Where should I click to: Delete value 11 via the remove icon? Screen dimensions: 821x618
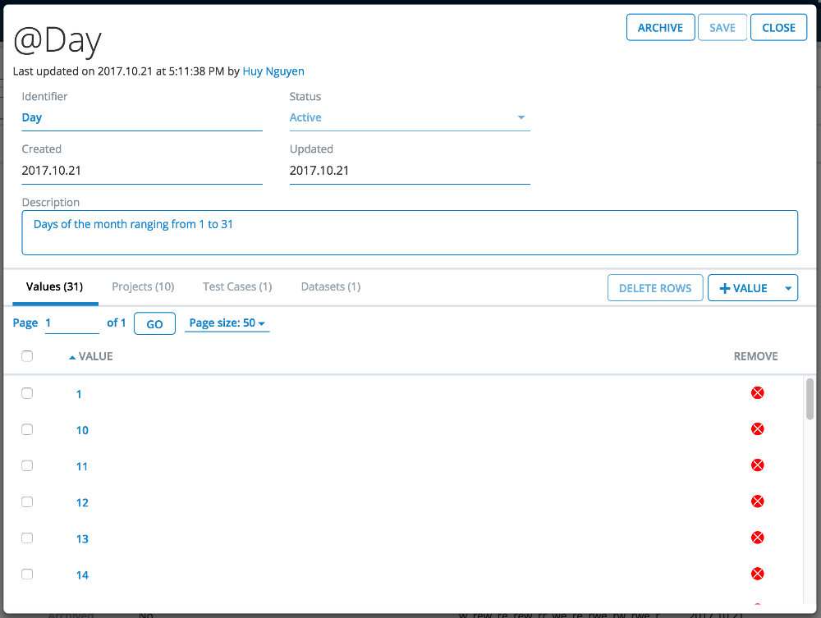(x=757, y=465)
